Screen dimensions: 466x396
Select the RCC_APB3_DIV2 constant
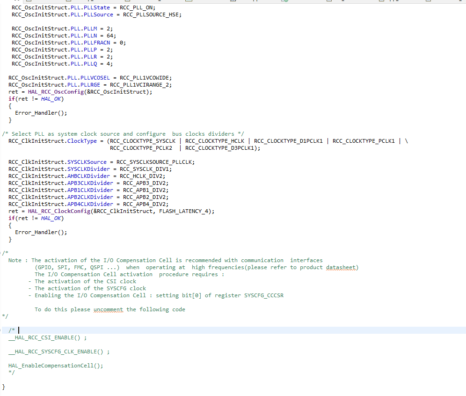[145, 183]
